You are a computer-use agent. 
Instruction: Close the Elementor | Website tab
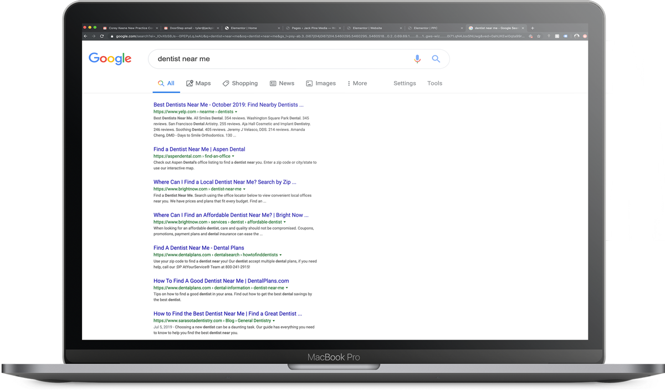pyautogui.click(x=400, y=28)
